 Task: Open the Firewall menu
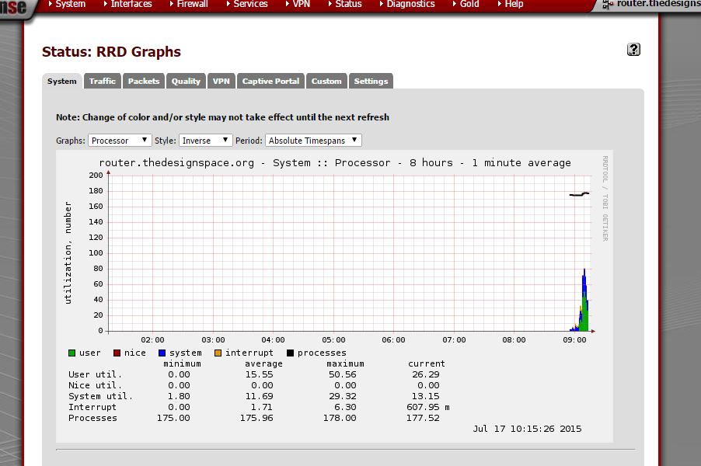pyautogui.click(x=193, y=5)
